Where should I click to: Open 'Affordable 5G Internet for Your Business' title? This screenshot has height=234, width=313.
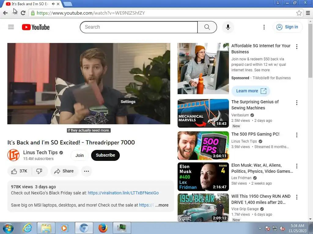click(x=261, y=49)
